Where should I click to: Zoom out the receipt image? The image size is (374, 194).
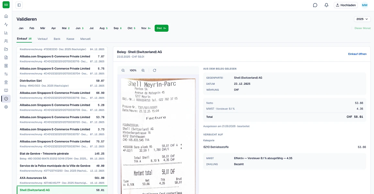(123, 70)
